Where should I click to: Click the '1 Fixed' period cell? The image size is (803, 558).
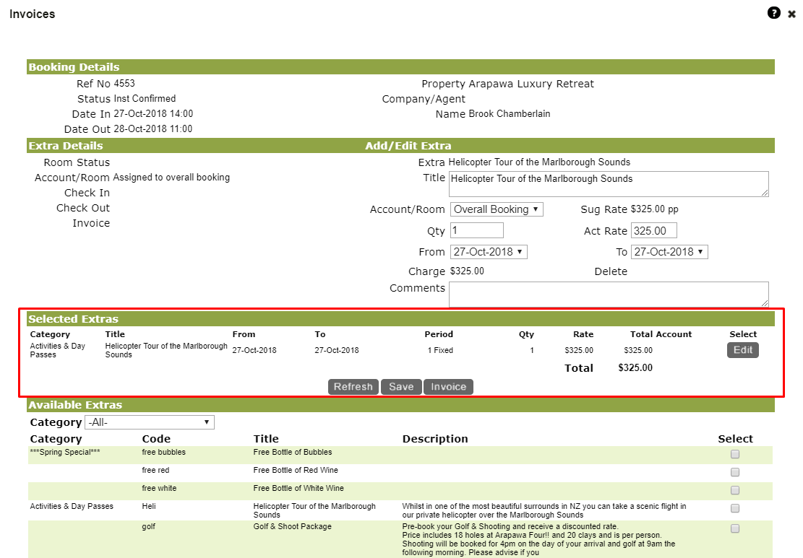click(x=440, y=350)
